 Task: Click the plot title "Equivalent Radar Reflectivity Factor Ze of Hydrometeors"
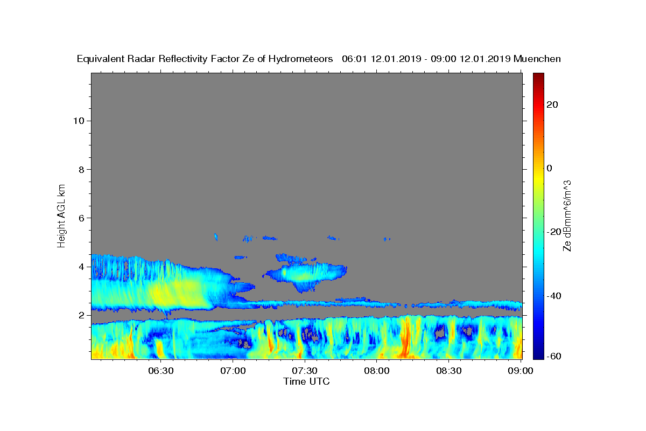(205, 59)
